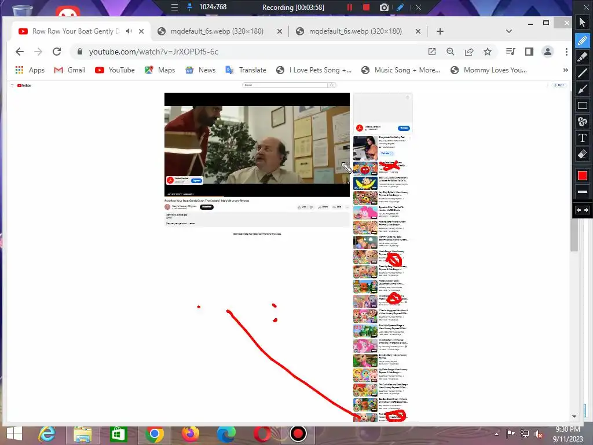Screen dimensions: 593x445
Task: Open the Mommy Loves You bookmark
Action: [489, 70]
